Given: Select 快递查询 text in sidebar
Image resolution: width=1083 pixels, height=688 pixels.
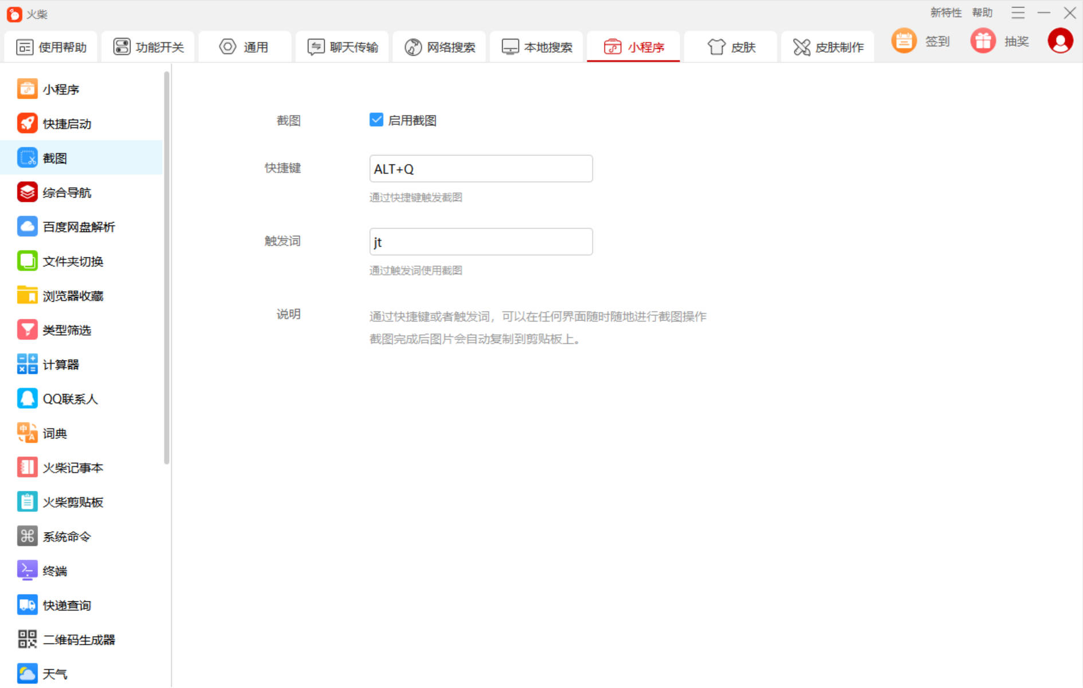Looking at the screenshot, I should [67, 605].
